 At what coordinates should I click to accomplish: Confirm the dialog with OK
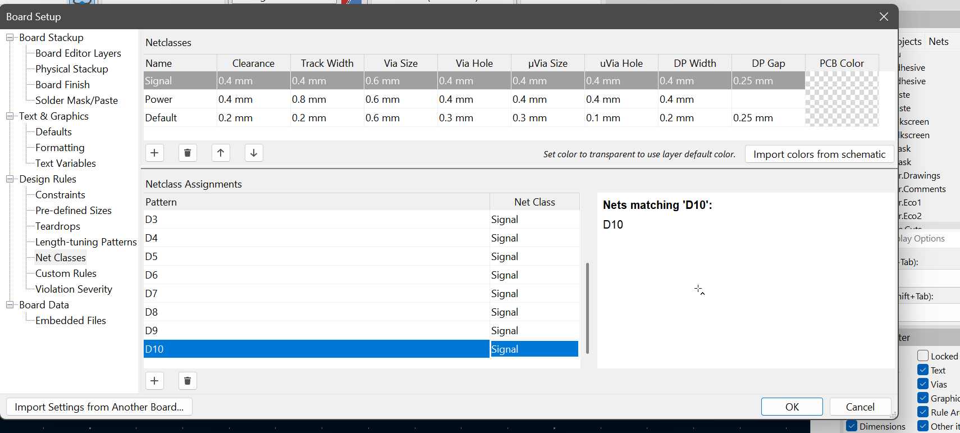[x=792, y=407]
